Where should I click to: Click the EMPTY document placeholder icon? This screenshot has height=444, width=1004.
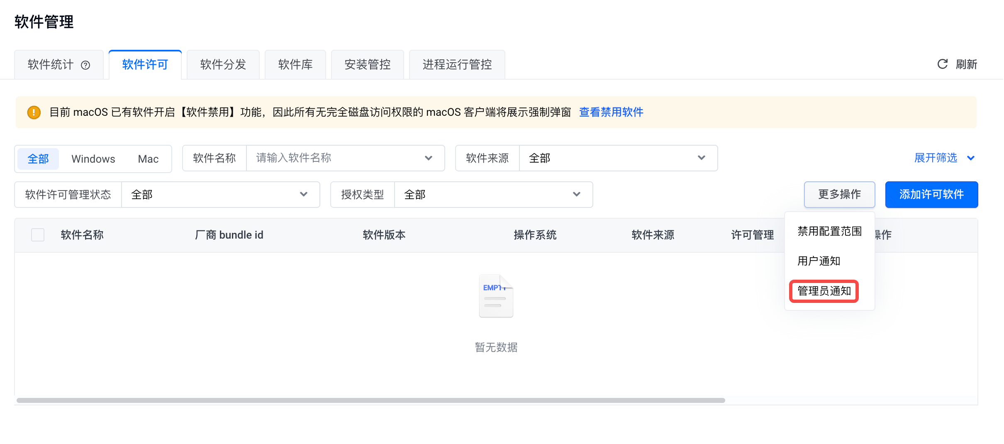click(x=496, y=296)
